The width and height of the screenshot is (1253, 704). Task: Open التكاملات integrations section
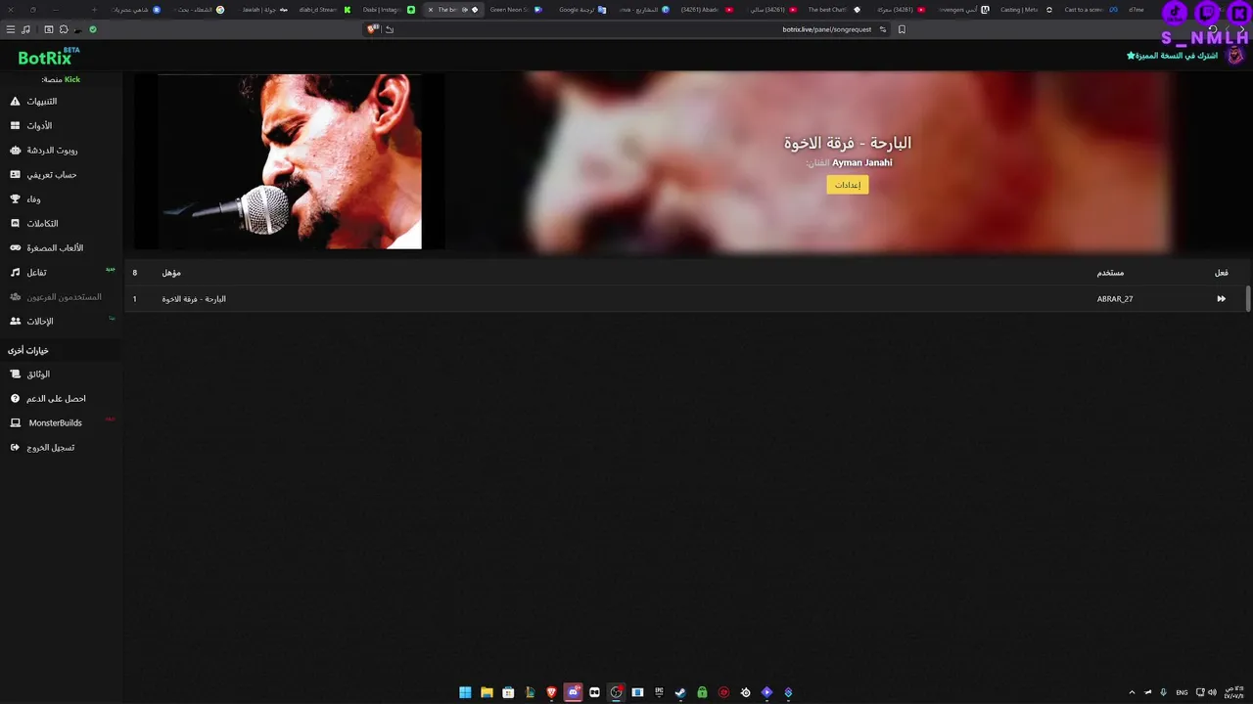(x=33, y=224)
